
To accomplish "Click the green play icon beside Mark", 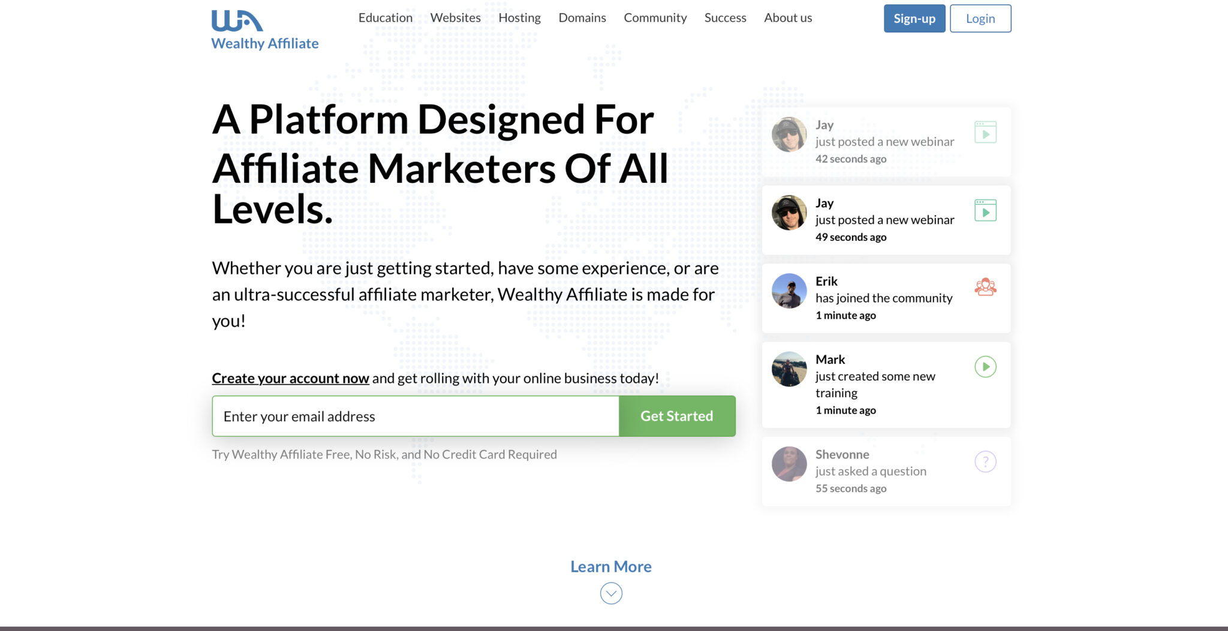I will pos(985,367).
